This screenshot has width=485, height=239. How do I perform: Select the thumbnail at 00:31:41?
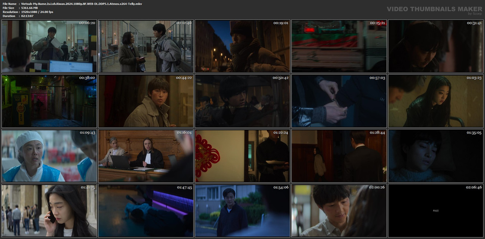pos(436,46)
